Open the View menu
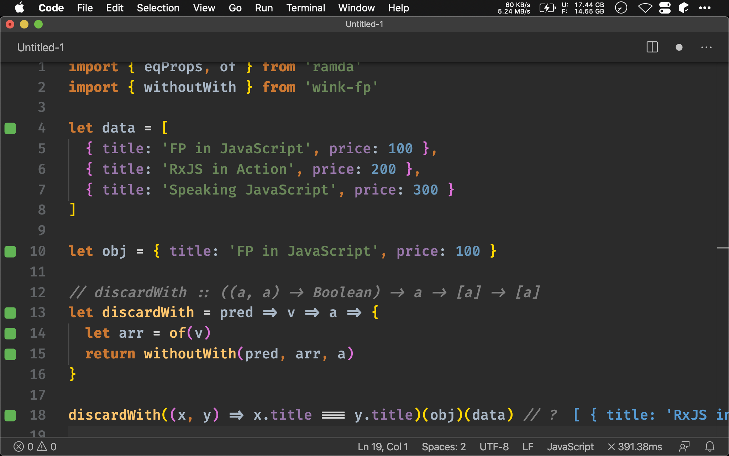 click(204, 8)
